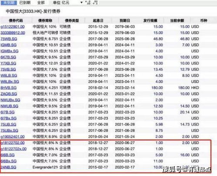
Task: Open bond code g18122702x.00 link
Action: tap(13, 149)
